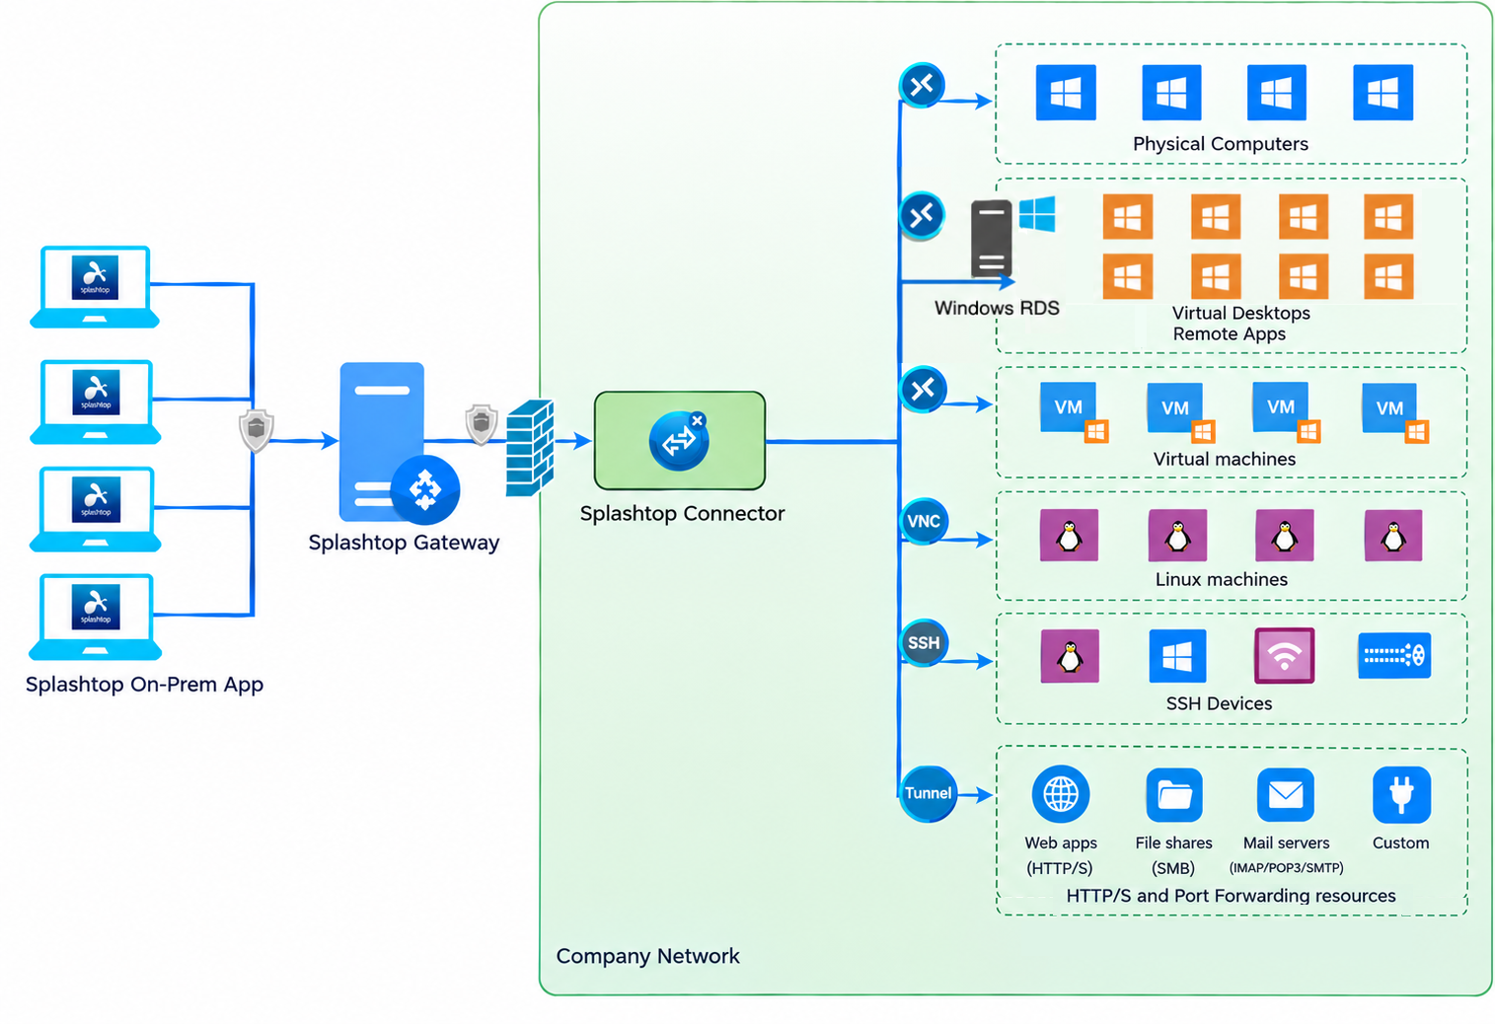Select the Tunnel protocol badge

pyautogui.click(x=929, y=793)
